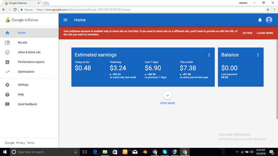Go back in browser history
The height and width of the screenshot is (156, 278).
[4, 10]
